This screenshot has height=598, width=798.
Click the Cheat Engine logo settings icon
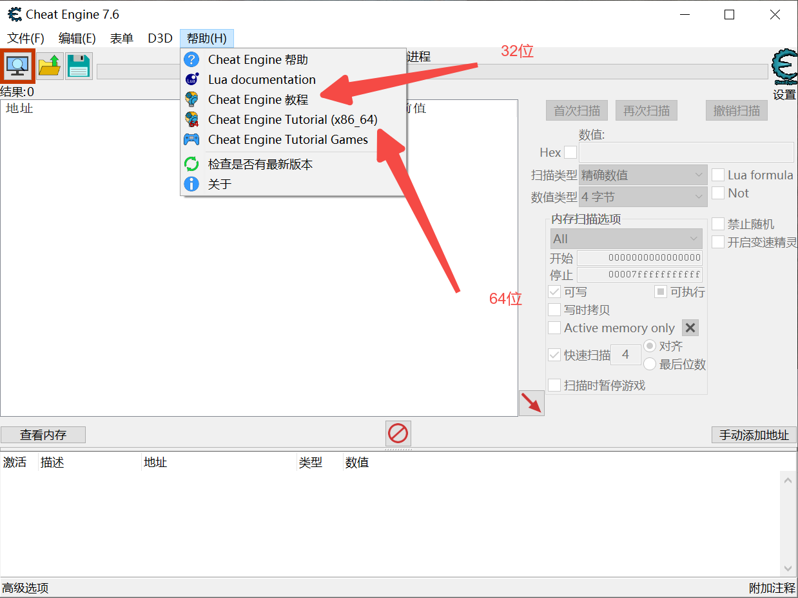pyautogui.click(x=784, y=67)
